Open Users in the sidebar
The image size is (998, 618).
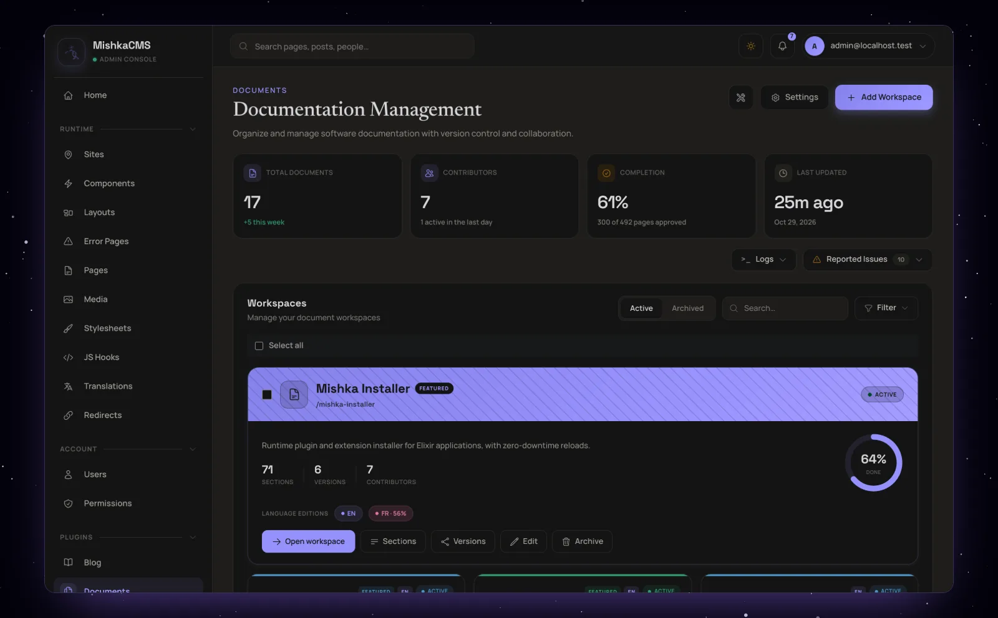[128, 475]
